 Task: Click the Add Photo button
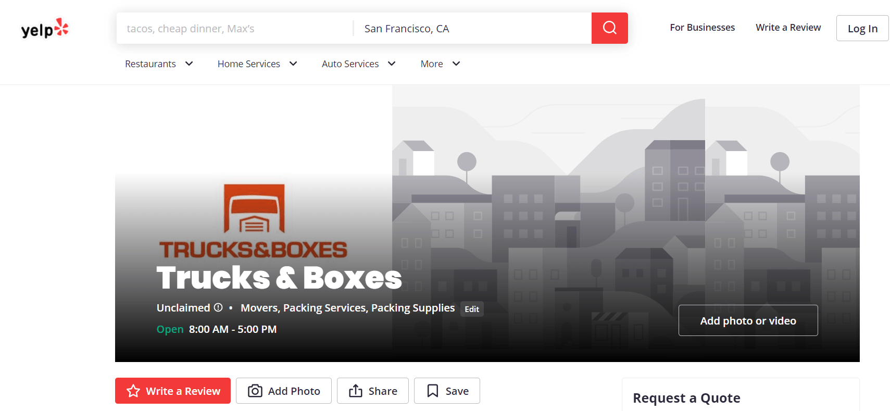click(284, 391)
